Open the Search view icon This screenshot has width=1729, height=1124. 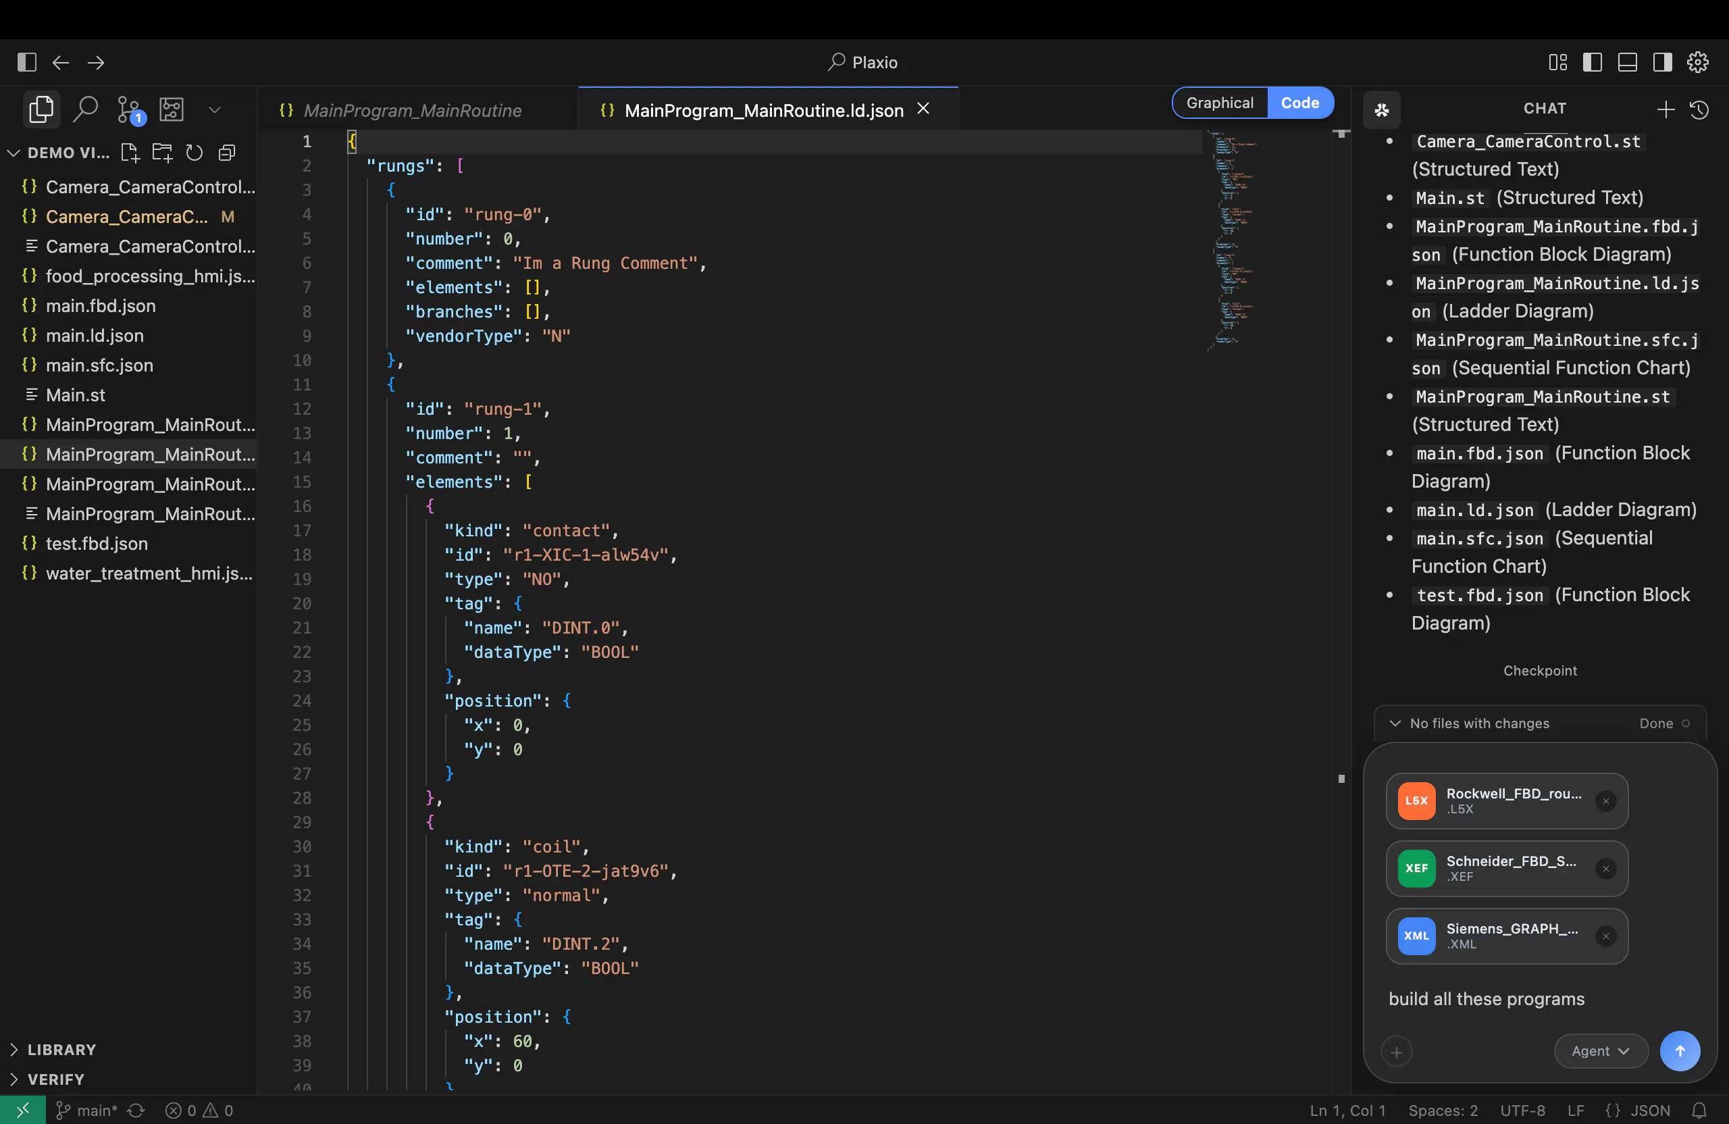[x=86, y=109]
